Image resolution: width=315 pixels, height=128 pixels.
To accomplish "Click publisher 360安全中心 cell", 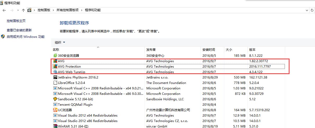I will tap(155, 55).
